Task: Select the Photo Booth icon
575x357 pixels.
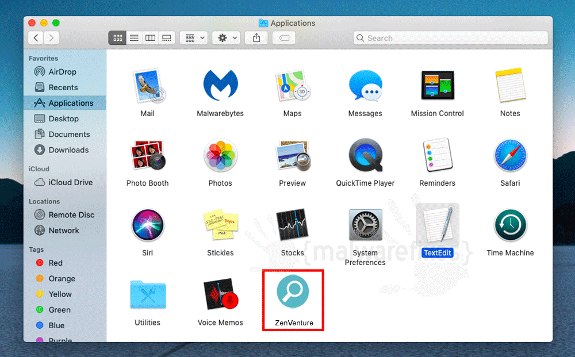Action: pos(148,155)
